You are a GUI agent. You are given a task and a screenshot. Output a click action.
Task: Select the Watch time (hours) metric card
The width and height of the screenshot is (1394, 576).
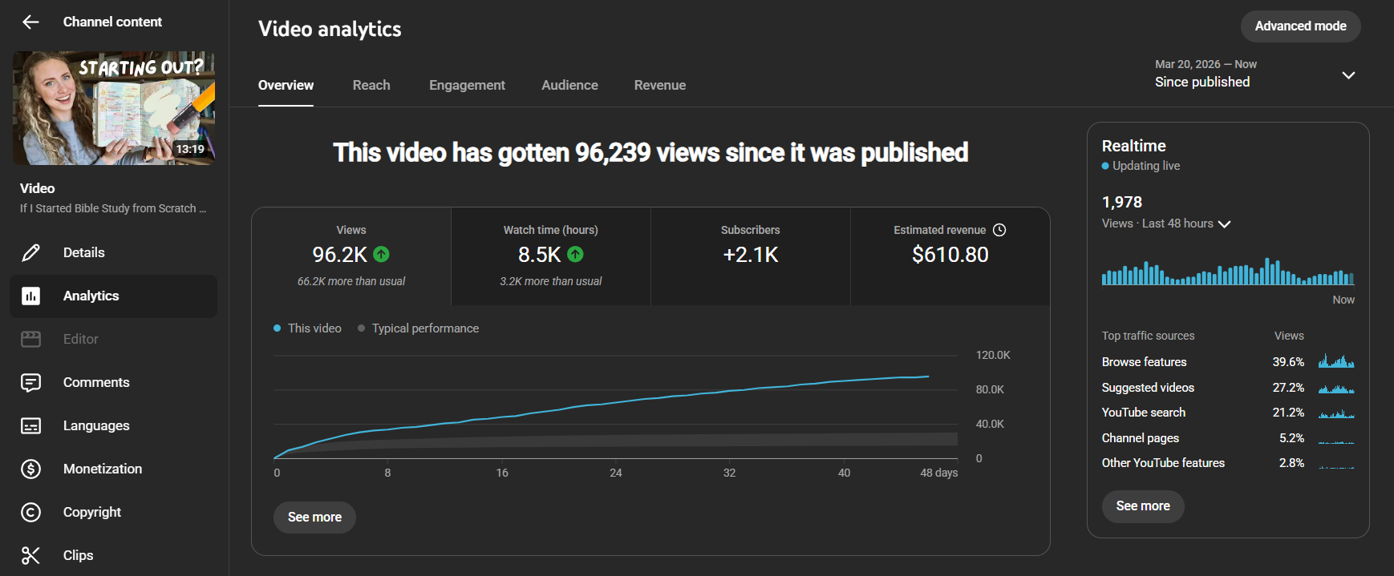coord(551,256)
